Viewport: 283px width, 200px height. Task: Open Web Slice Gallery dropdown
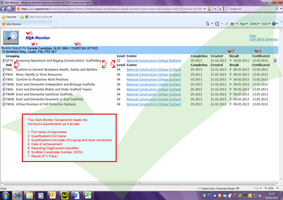(x=51, y=17)
